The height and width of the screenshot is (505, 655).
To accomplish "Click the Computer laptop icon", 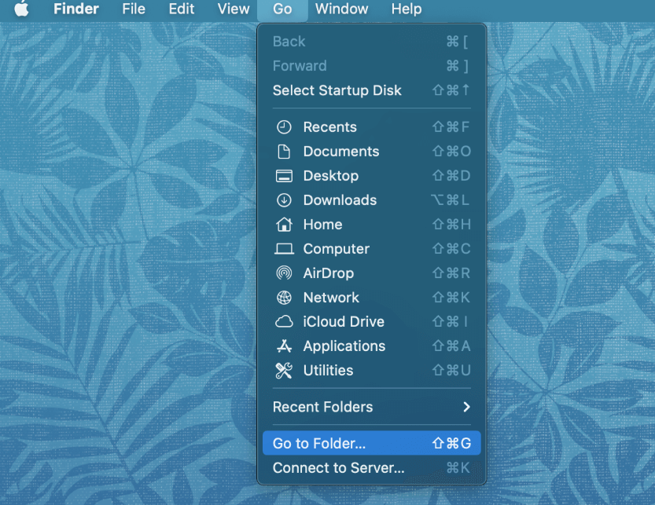I will (284, 249).
